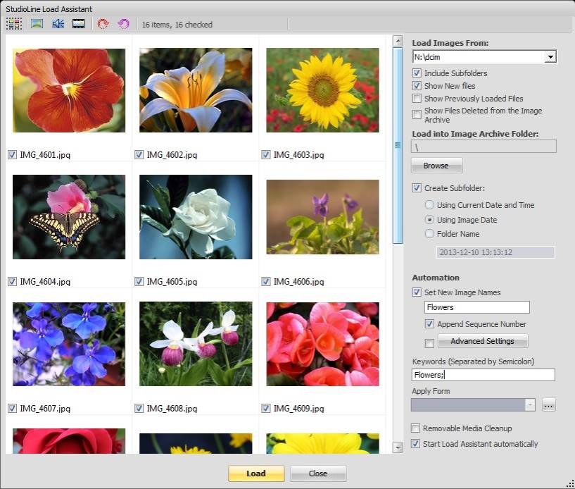Uncheck IMG_4605.jpg checkbox
The width and height of the screenshot is (575, 489).
139,282
